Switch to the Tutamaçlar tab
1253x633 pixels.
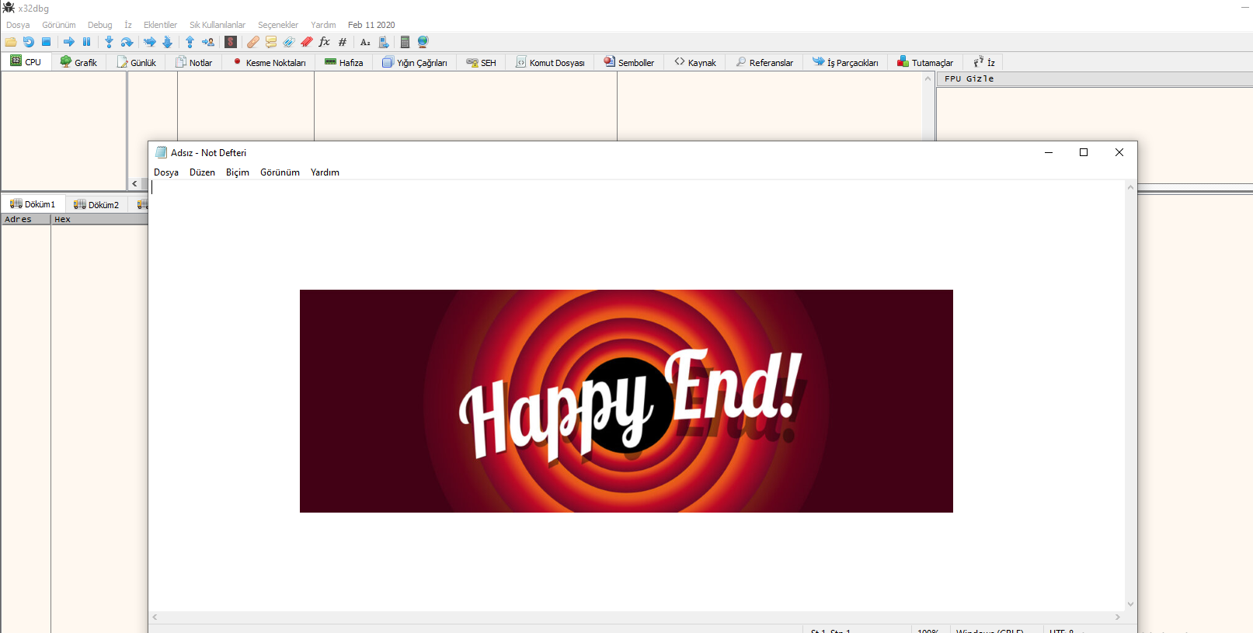coord(925,62)
